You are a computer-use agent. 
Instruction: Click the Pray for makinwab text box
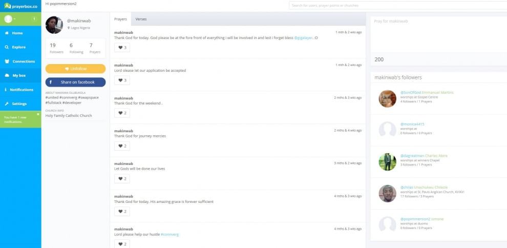438,34
